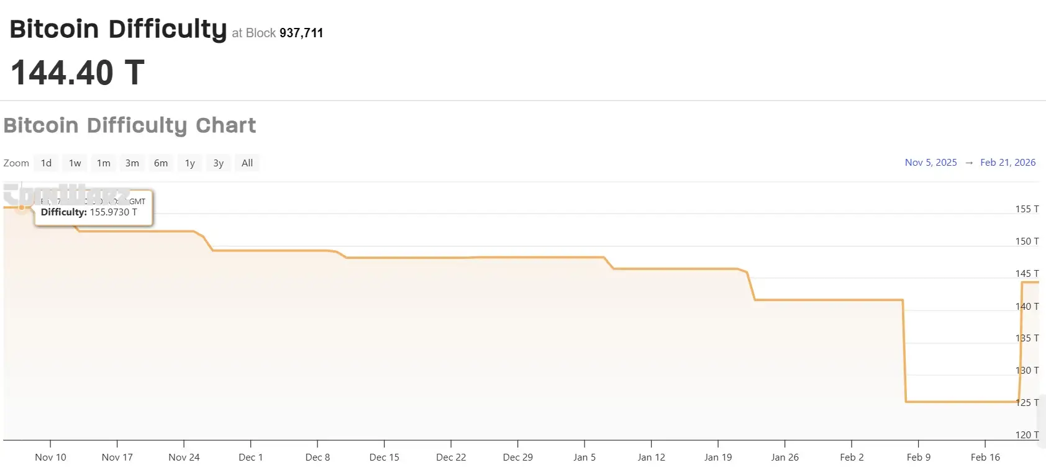Viewport: 1046px width, 473px height.
Task: Click the Bitcoin Difficulty Chart heading
Action: pos(130,125)
